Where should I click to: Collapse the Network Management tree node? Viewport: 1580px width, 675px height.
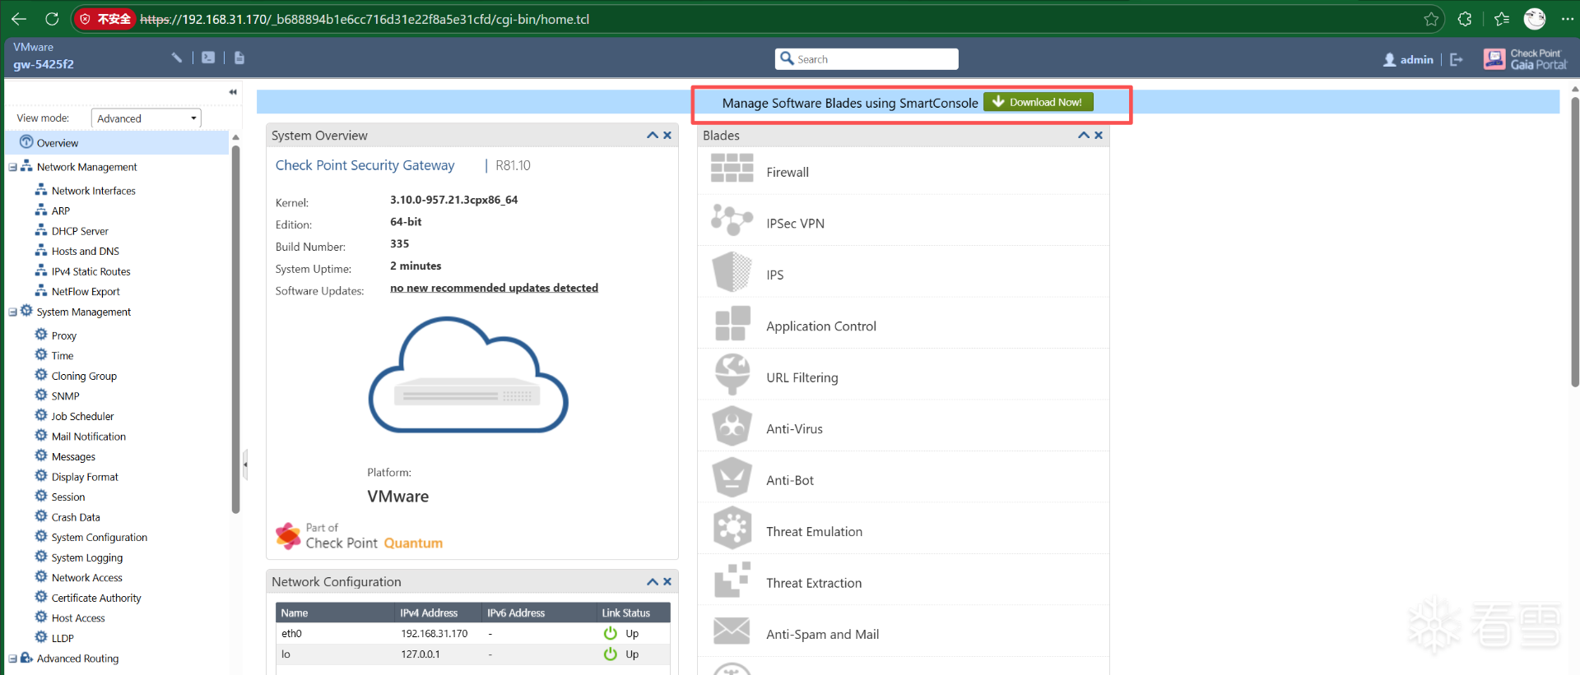point(12,167)
